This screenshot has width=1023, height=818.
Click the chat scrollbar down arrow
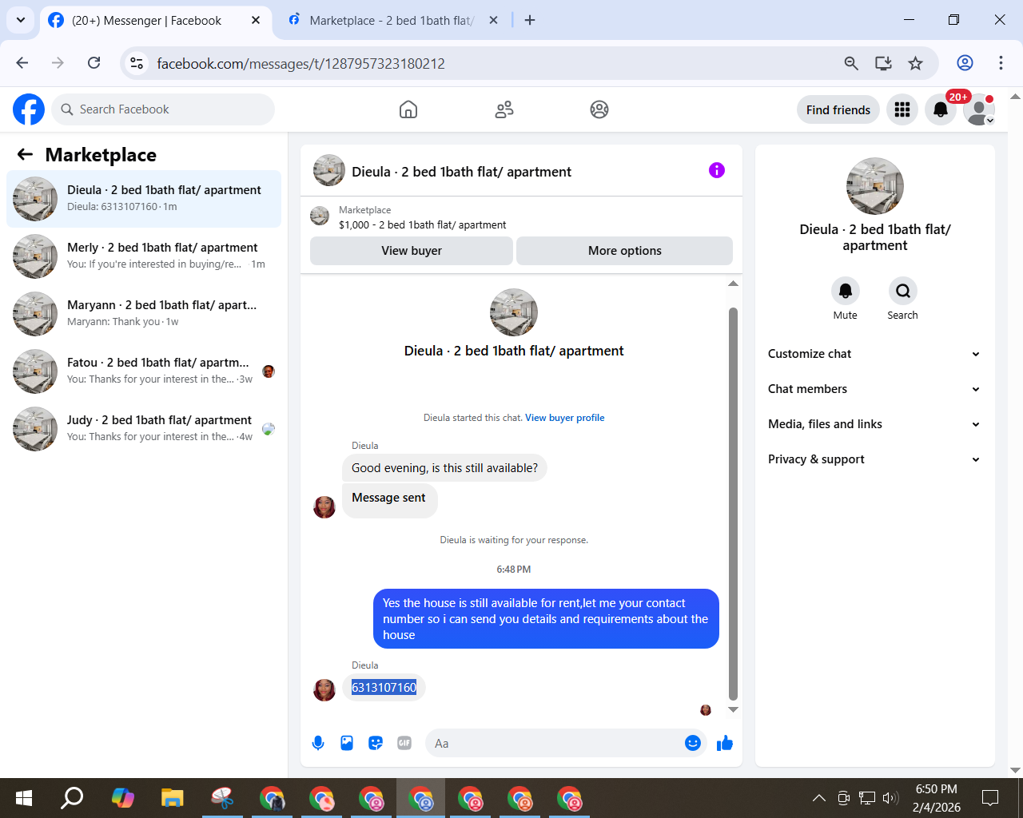(x=733, y=709)
